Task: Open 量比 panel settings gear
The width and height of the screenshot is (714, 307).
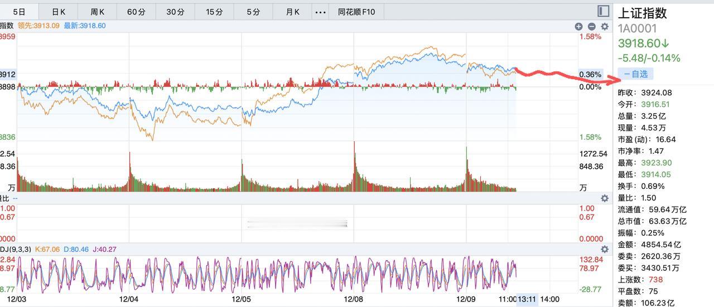Action: (x=604, y=198)
